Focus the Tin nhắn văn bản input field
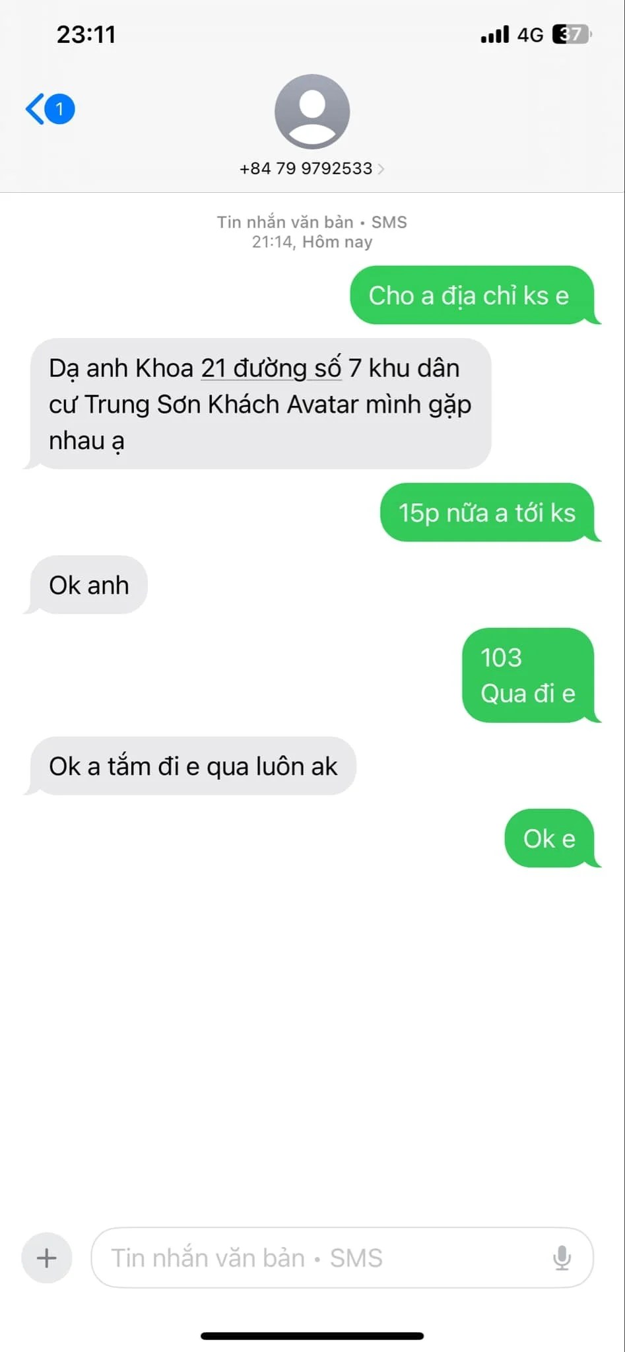Screen dimensions: 625x1352 coord(342,1258)
